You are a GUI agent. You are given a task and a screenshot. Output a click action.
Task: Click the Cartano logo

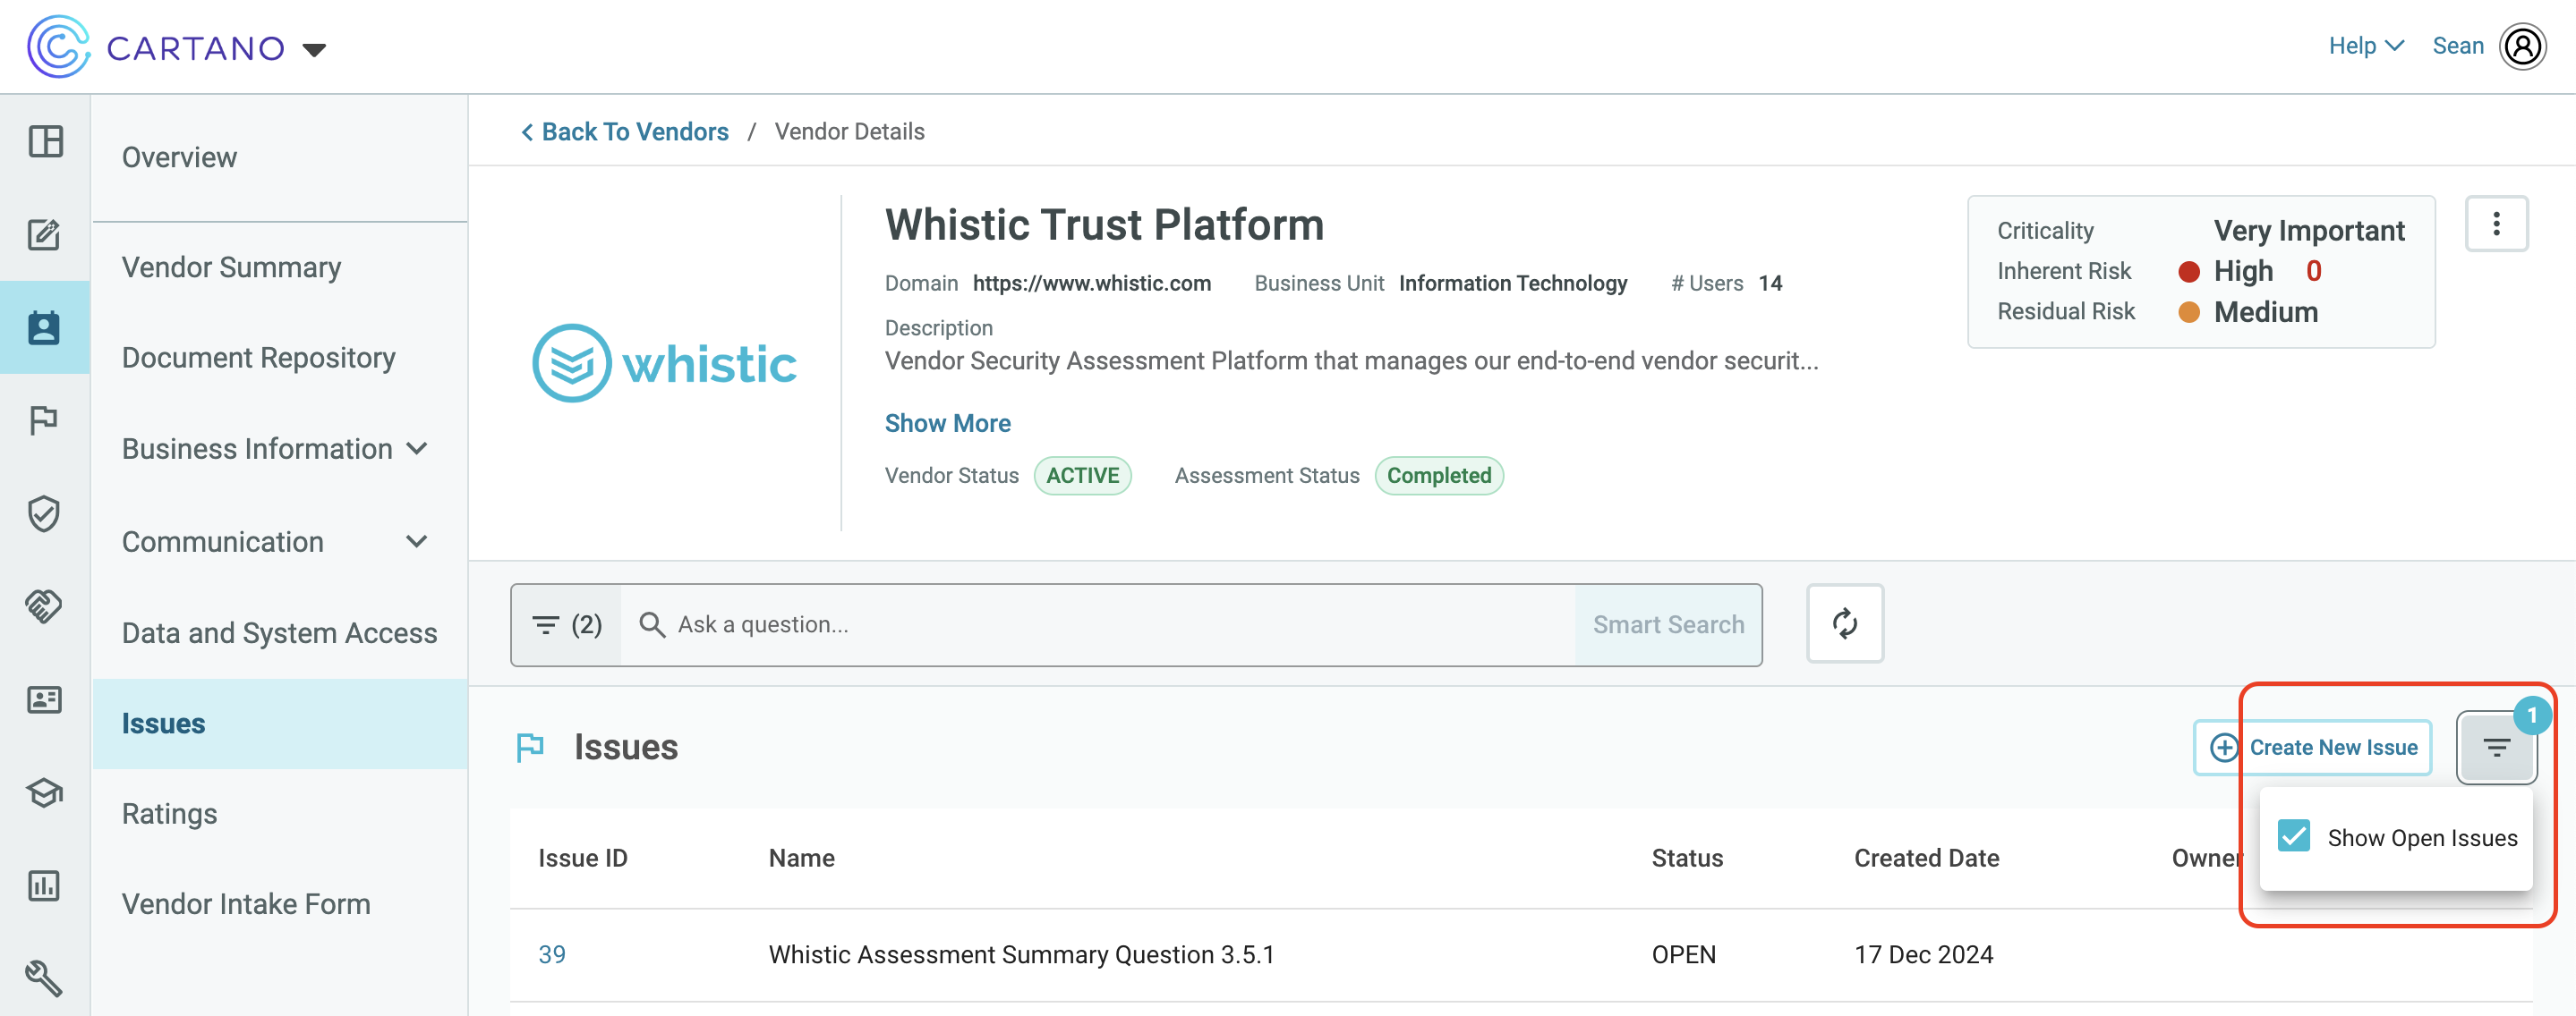pyautogui.click(x=155, y=47)
